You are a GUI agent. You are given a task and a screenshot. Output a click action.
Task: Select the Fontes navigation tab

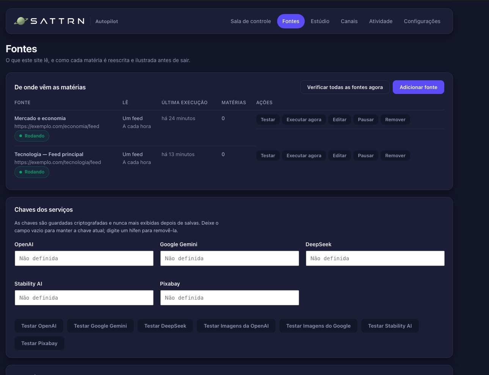coord(291,21)
